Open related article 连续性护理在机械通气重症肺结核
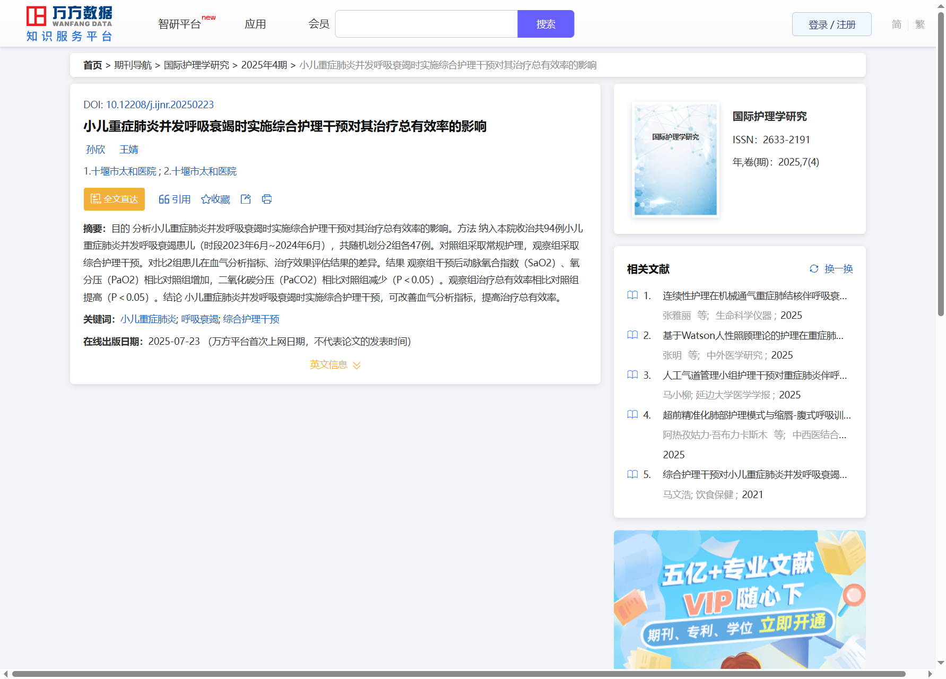The image size is (946, 679). coord(754,295)
